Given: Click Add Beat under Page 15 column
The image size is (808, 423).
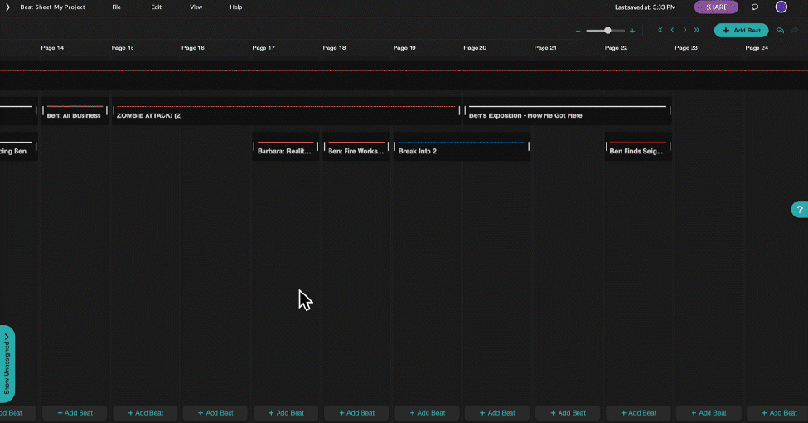Looking at the screenshot, I should click(145, 413).
